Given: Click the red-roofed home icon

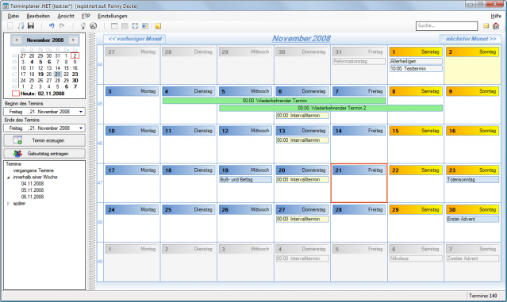Looking at the screenshot, I should point(496,26).
